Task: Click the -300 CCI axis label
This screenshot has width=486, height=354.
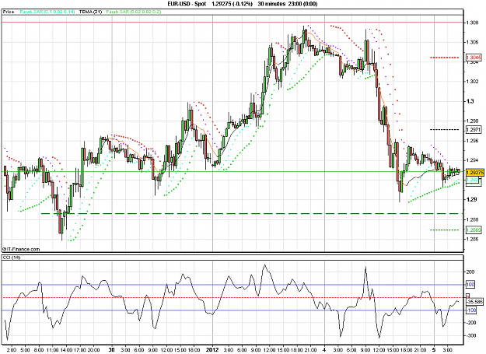Action: (470, 335)
